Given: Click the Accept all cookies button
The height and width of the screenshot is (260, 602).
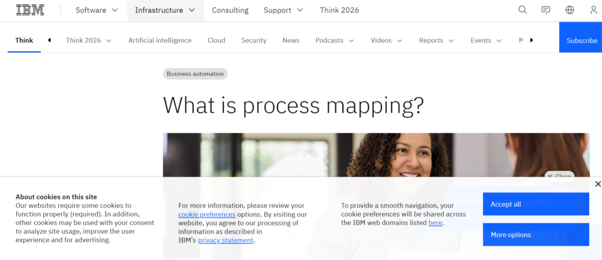Looking at the screenshot, I should [x=536, y=204].
